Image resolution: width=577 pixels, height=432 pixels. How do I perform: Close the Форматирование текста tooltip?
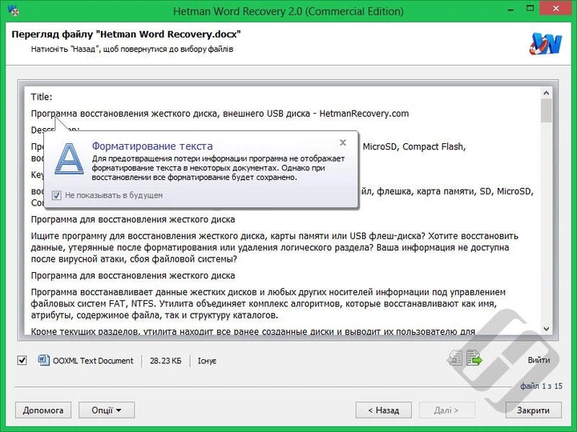(x=343, y=142)
